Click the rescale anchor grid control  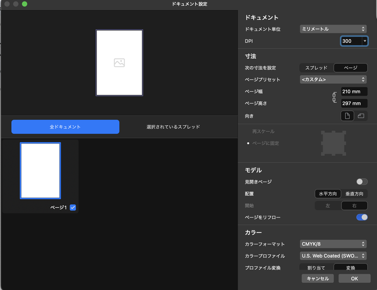click(333, 143)
